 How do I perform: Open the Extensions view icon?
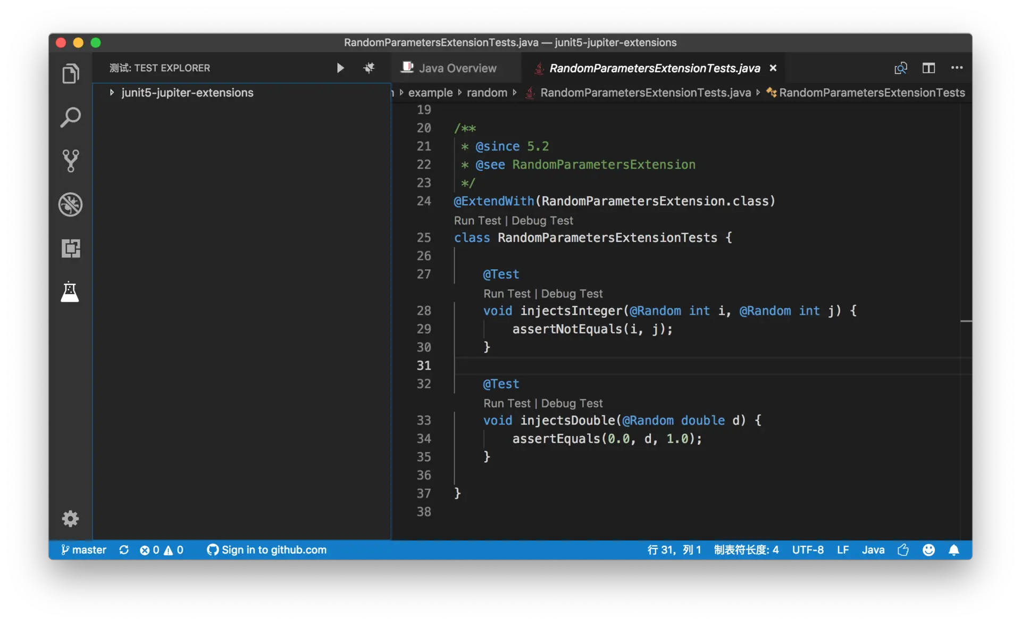pyautogui.click(x=70, y=248)
